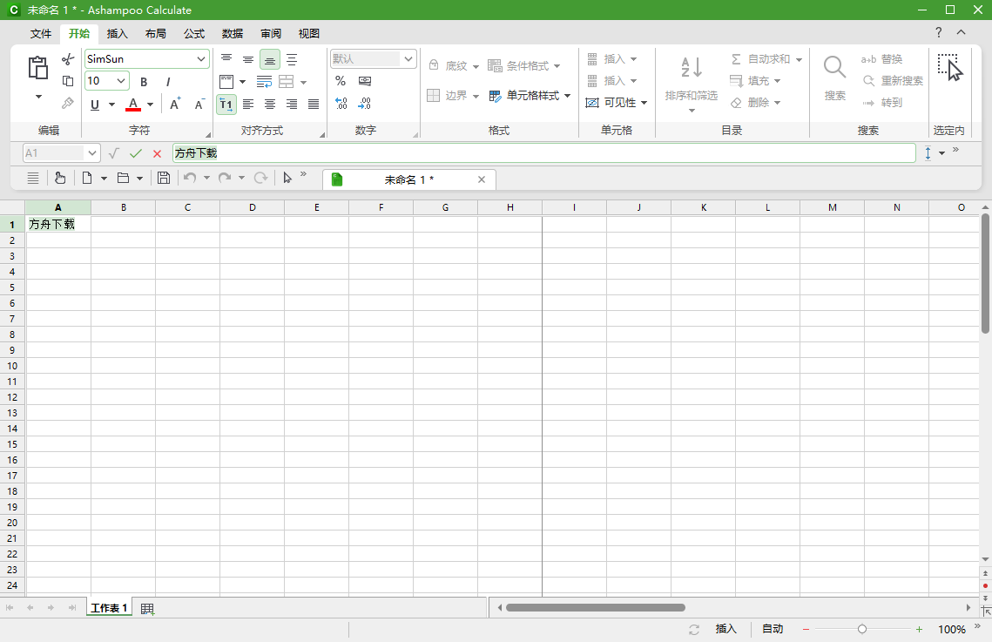The width and height of the screenshot is (992, 642).
Task: Accept the entry with green checkmark
Action: [x=135, y=153]
